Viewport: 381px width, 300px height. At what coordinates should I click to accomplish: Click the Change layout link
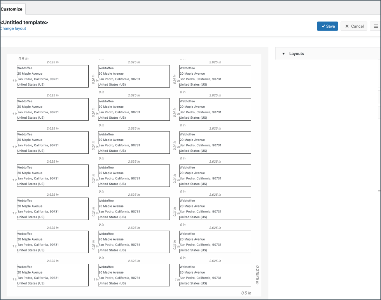13,28
